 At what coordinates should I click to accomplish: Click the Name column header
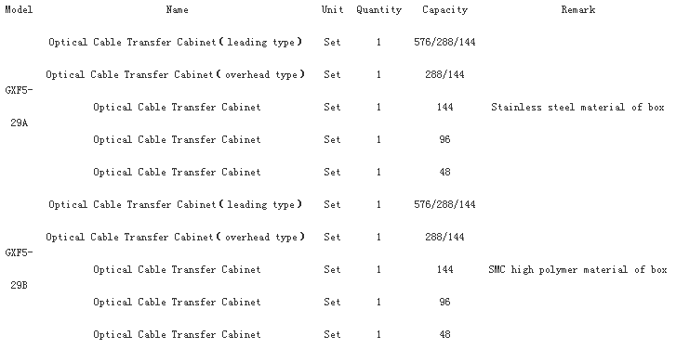(178, 9)
